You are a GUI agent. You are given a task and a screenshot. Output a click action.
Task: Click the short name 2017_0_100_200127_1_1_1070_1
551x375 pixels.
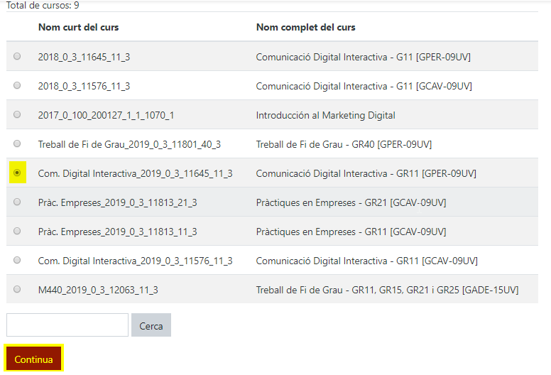coord(106,115)
